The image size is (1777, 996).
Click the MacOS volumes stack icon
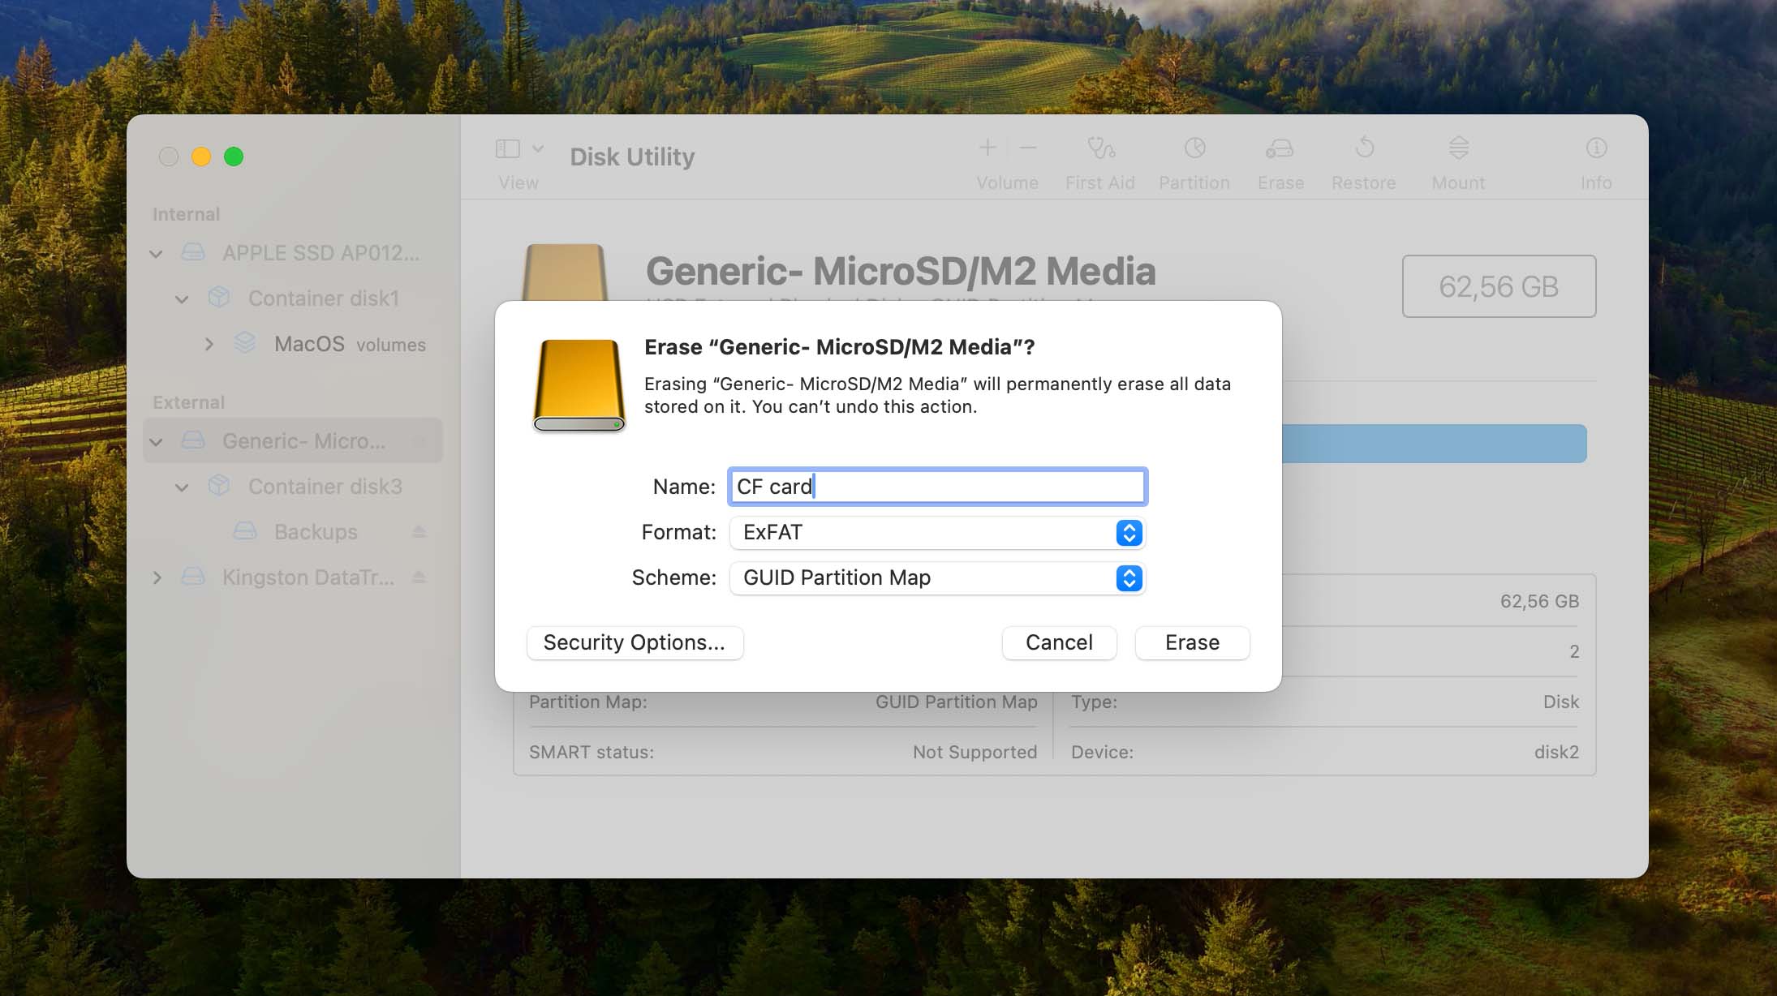[245, 343]
